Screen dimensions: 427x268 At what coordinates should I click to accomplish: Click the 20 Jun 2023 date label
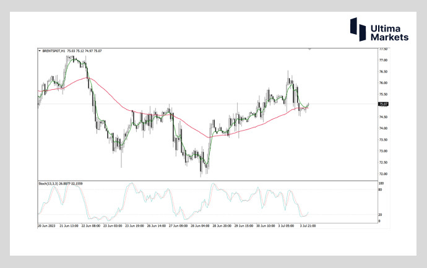(x=46, y=226)
